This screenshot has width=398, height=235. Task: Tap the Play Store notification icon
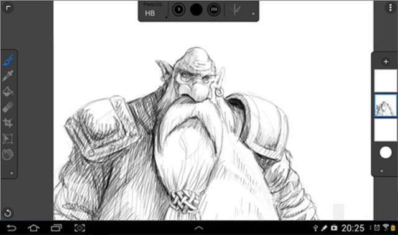click(x=334, y=228)
